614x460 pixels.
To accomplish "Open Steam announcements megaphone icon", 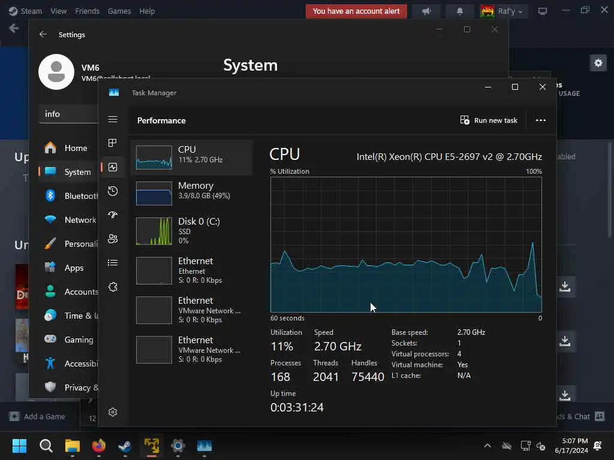I will [426, 11].
